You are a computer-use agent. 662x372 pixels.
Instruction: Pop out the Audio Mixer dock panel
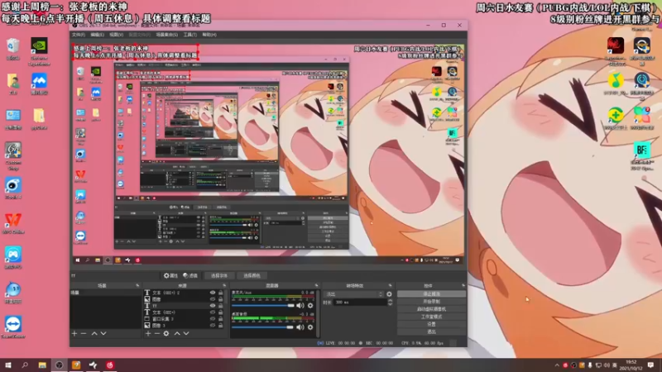pyautogui.click(x=316, y=285)
